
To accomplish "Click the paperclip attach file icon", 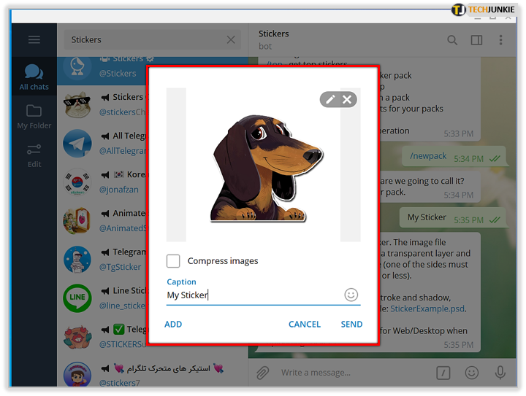I will (x=263, y=373).
